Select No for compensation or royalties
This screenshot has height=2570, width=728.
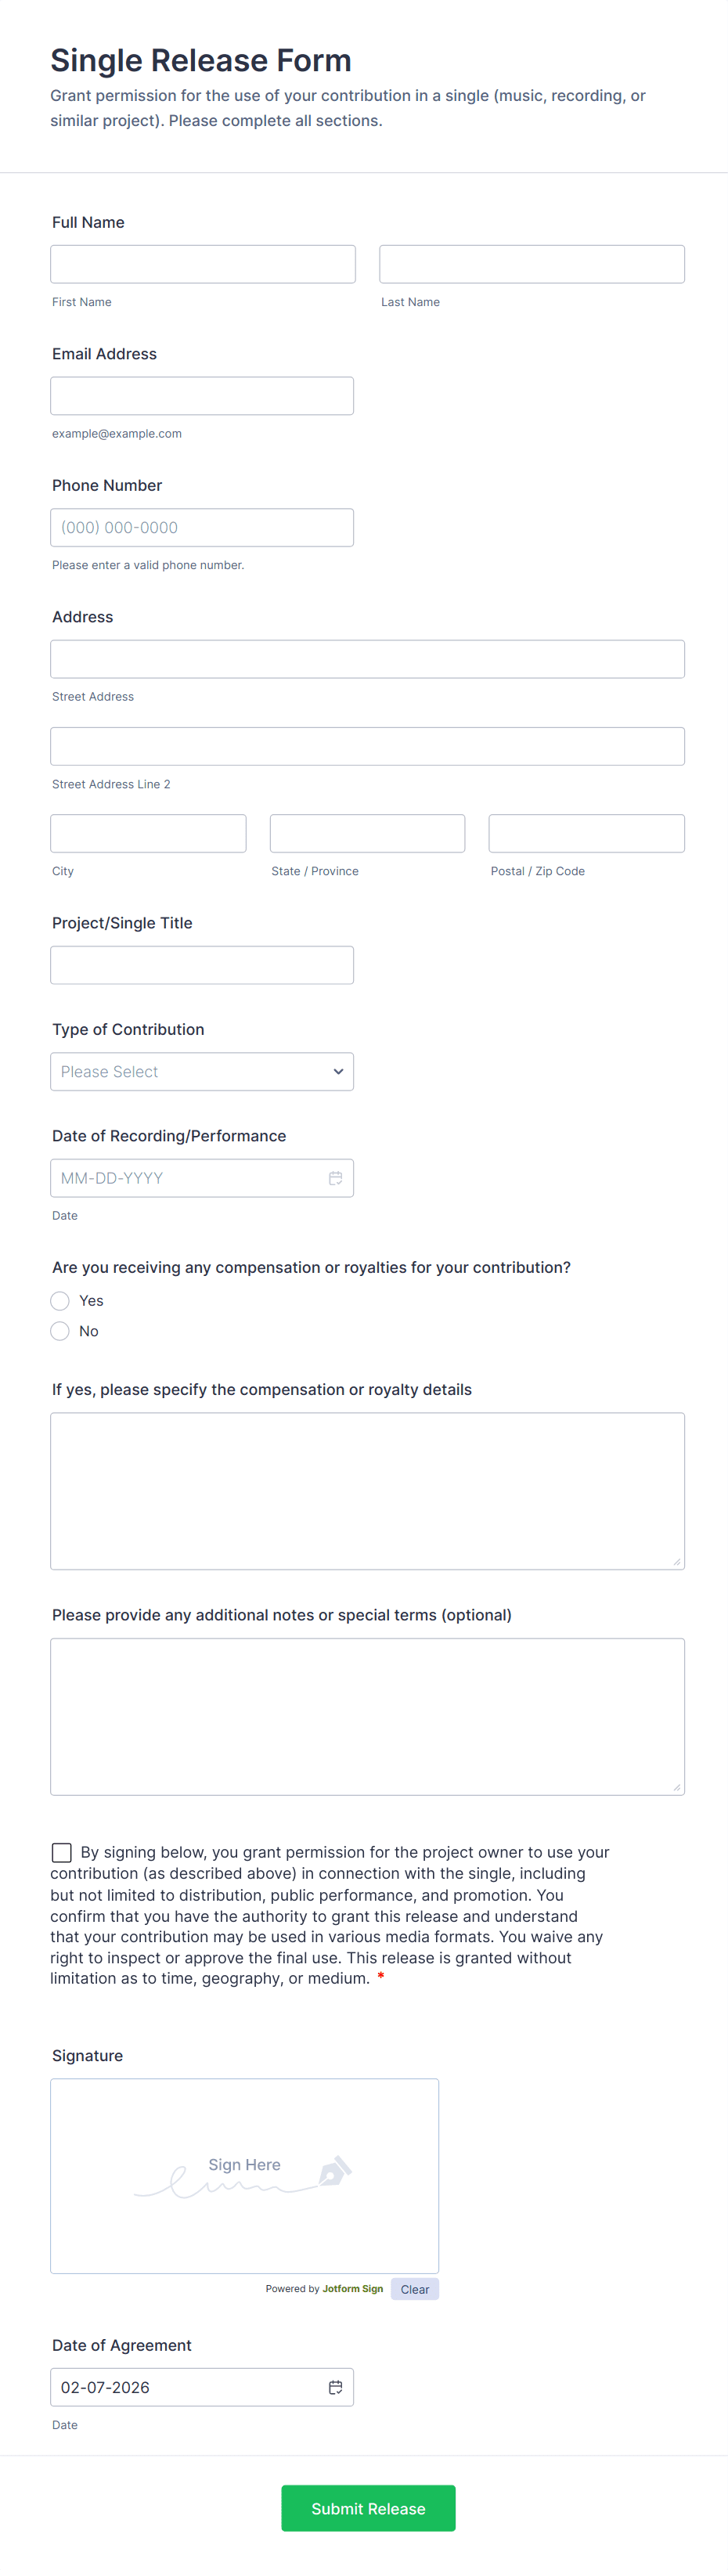(x=61, y=1331)
